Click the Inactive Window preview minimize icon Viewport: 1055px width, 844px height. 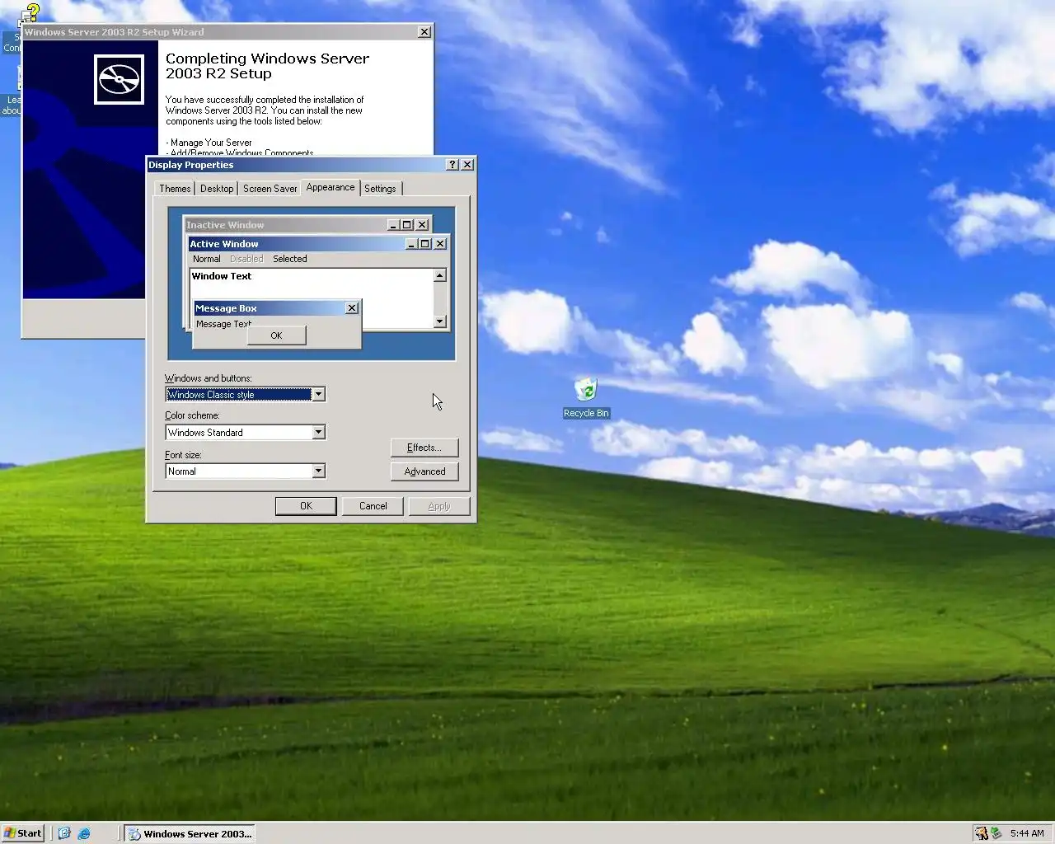pos(393,225)
